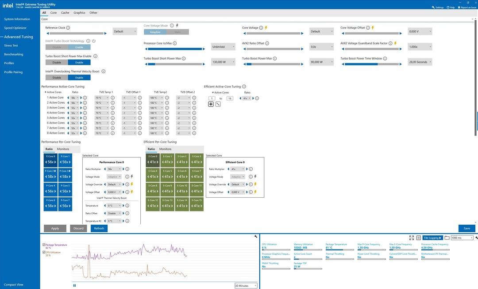478x289 pixels.
Task: Open Stress Test in the sidebar
Action: [11, 46]
